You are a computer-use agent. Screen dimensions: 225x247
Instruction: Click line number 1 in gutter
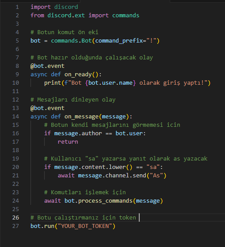(x=17, y=7)
